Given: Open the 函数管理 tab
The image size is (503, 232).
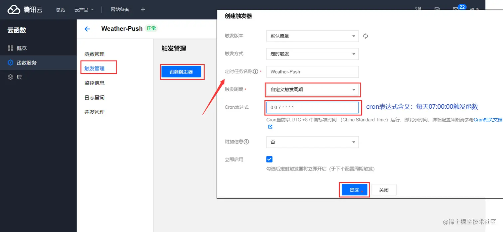Looking at the screenshot, I should (94, 54).
